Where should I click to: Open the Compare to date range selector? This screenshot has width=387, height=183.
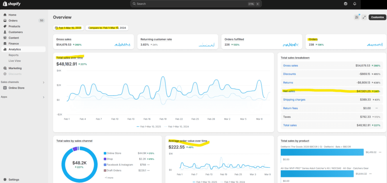(x=107, y=28)
